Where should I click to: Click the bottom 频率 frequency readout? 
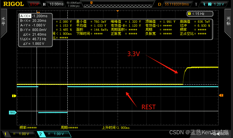pyautogui.click(x=28, y=128)
